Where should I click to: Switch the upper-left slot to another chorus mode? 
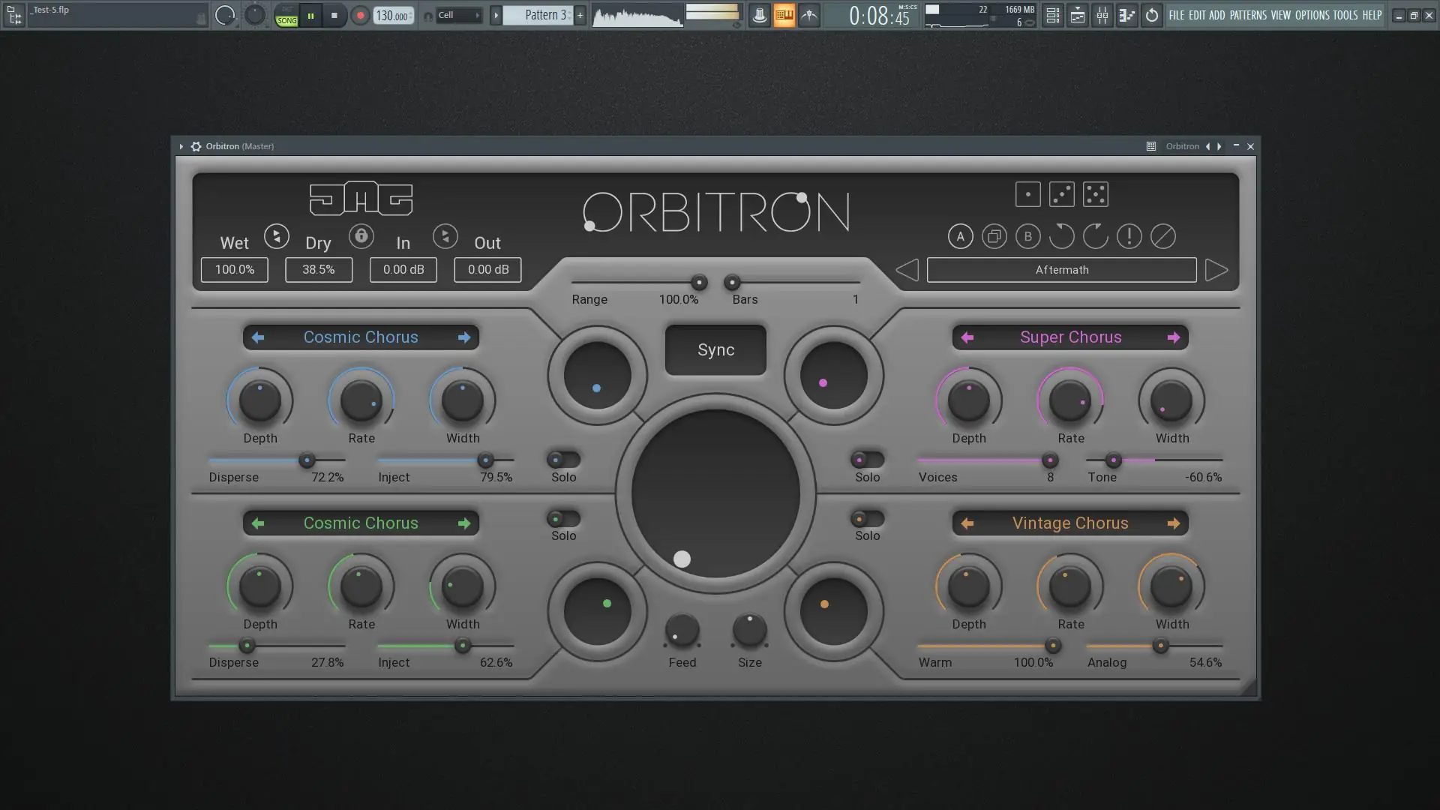(464, 337)
